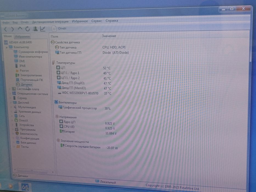This screenshot has width=256, height=192.
Task: Select the ЦП temperature row
Action: (61, 67)
